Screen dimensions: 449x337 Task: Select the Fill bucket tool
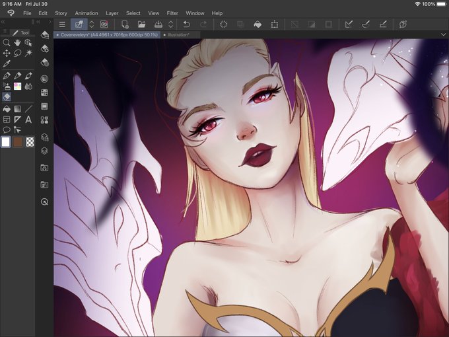click(x=7, y=109)
